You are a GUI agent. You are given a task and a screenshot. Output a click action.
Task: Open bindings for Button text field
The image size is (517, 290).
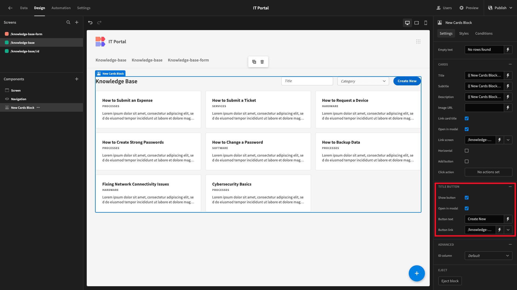508,219
